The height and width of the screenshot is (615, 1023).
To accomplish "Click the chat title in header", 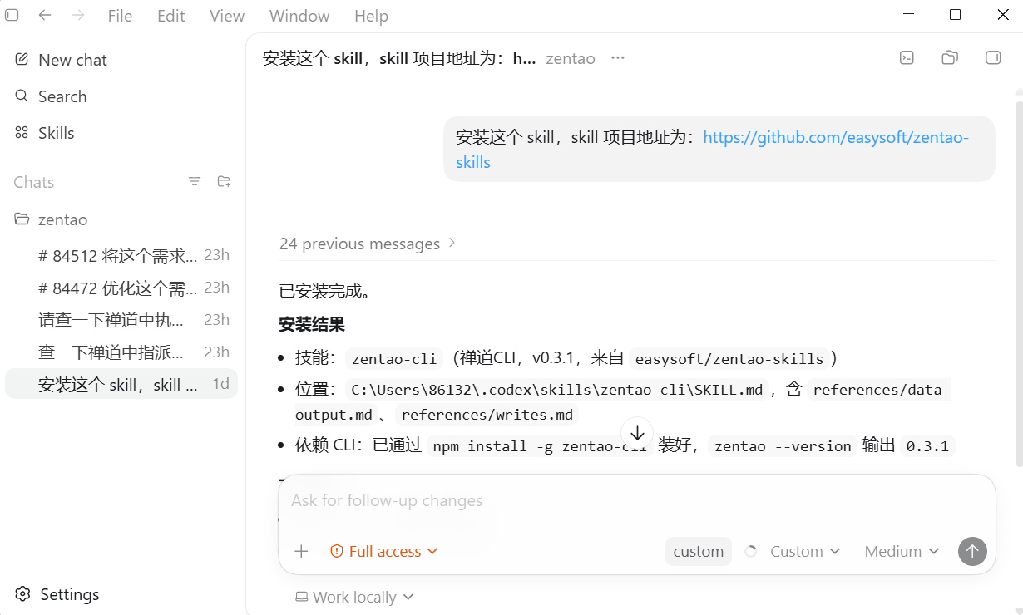I will click(399, 58).
